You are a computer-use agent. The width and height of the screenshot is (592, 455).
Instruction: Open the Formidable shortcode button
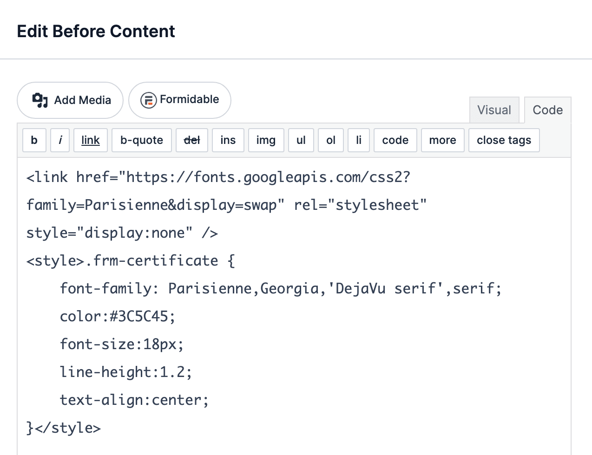180,100
